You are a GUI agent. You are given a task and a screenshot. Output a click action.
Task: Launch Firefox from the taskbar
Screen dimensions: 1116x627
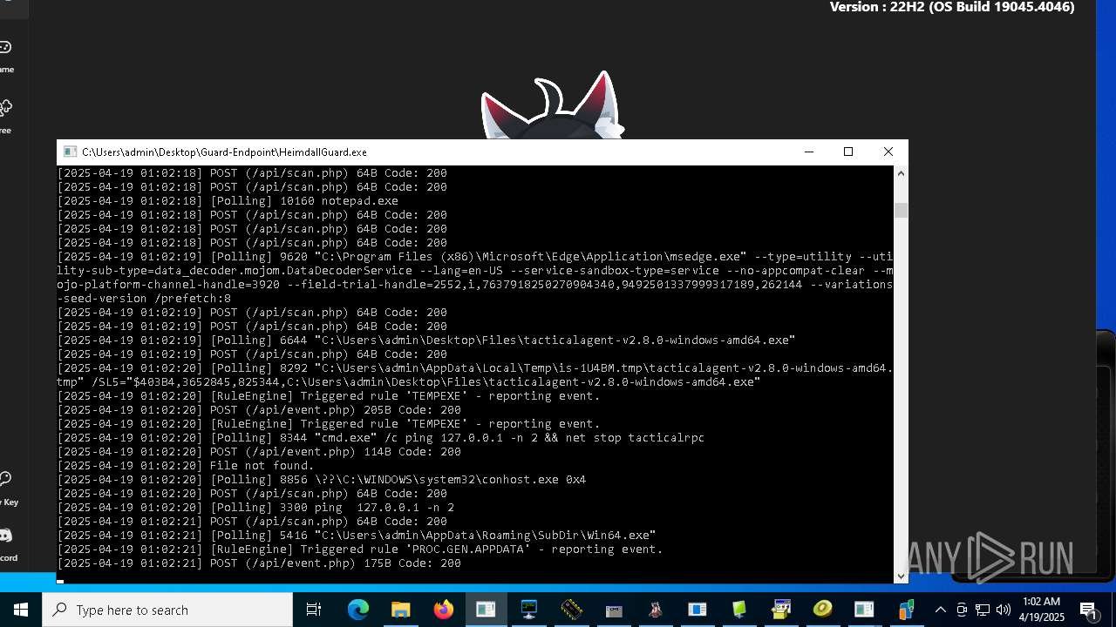[444, 610]
